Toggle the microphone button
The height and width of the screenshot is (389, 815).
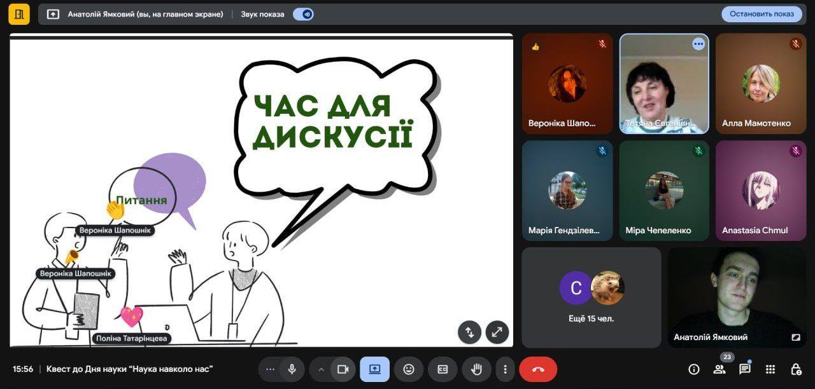(x=292, y=369)
